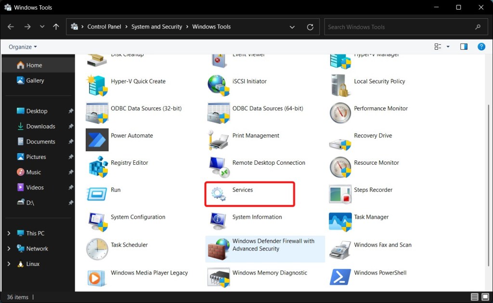Expand This PC in navigation pane
This screenshot has height=303, width=493.
[9, 233]
